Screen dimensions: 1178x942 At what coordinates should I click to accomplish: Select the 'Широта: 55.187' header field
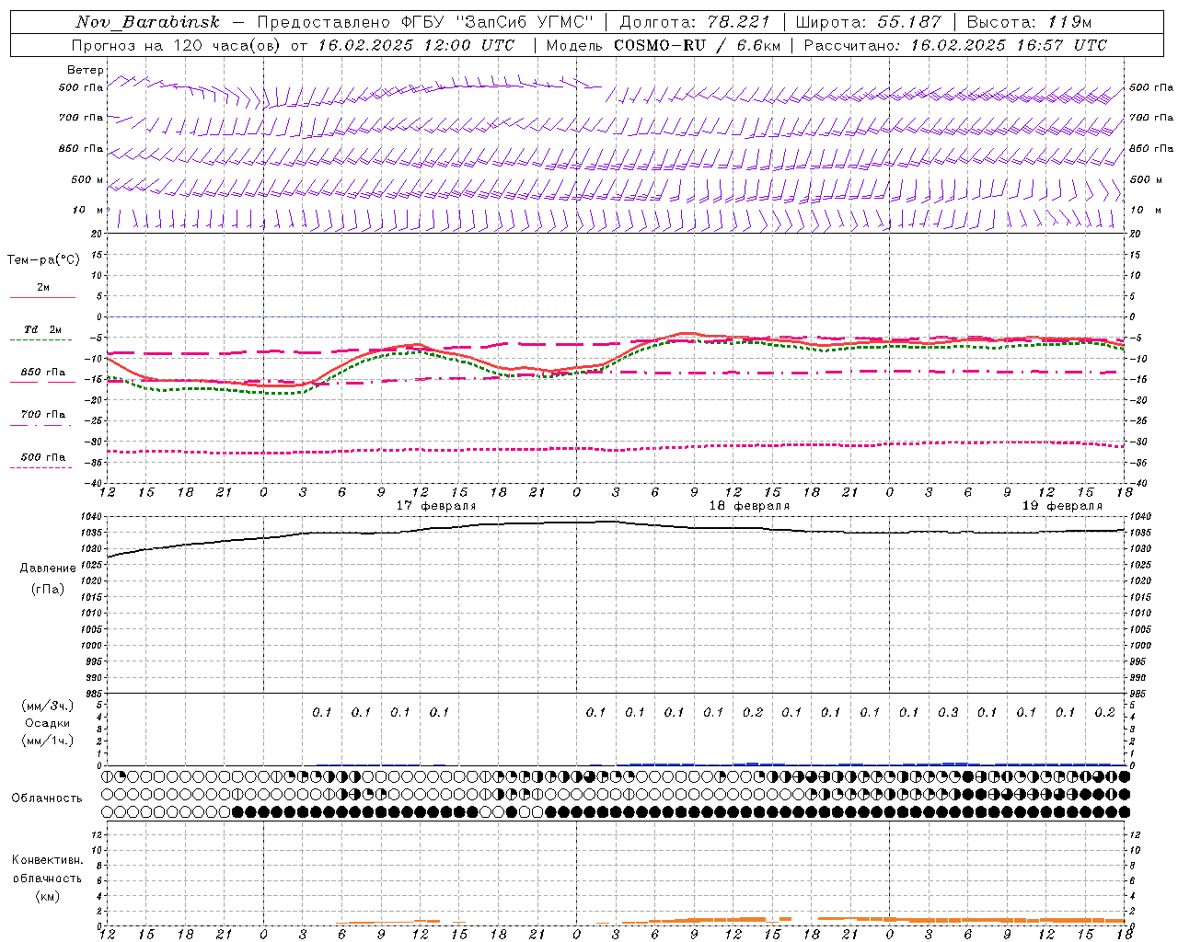(868, 22)
